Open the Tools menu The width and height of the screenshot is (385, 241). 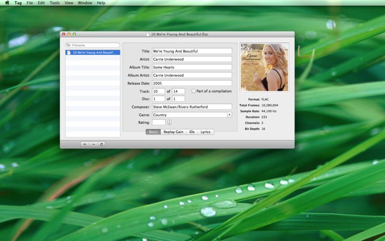tap(54, 3)
